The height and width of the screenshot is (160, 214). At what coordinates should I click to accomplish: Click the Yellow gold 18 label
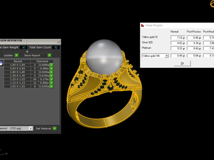click(x=149, y=37)
